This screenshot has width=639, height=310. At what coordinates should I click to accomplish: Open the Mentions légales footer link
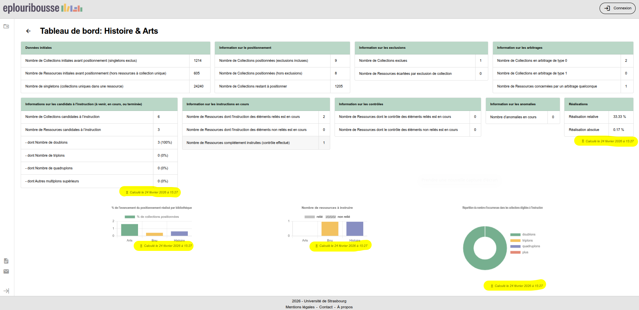[300, 307]
